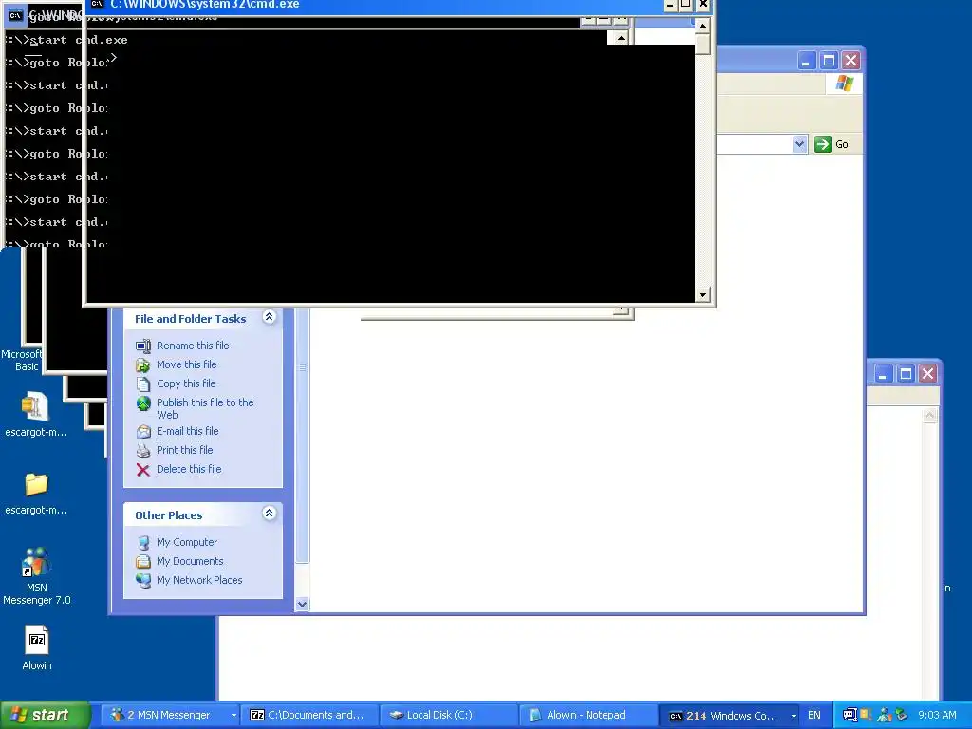Click Delete this file task

click(189, 469)
